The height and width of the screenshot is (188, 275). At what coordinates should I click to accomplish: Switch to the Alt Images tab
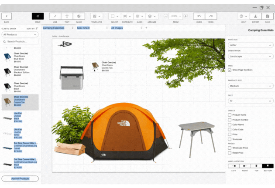(x=117, y=28)
